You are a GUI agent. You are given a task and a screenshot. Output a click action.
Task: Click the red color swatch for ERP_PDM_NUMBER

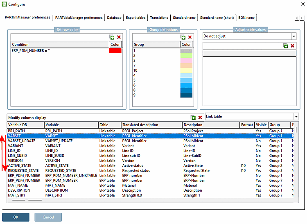115,50
